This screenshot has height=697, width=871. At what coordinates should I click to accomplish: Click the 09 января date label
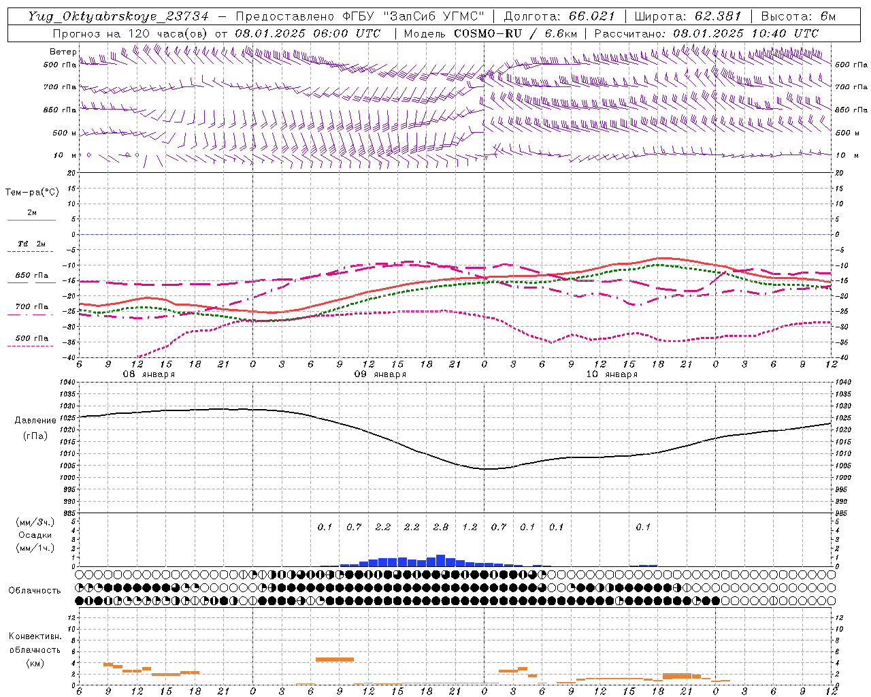[x=380, y=374]
